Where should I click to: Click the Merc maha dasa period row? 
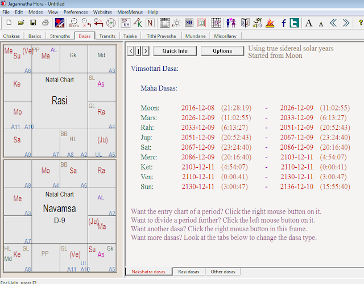tap(243, 157)
